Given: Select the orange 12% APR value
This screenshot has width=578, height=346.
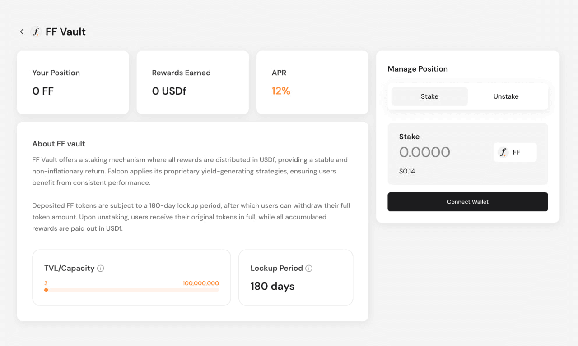Looking at the screenshot, I should (x=281, y=91).
